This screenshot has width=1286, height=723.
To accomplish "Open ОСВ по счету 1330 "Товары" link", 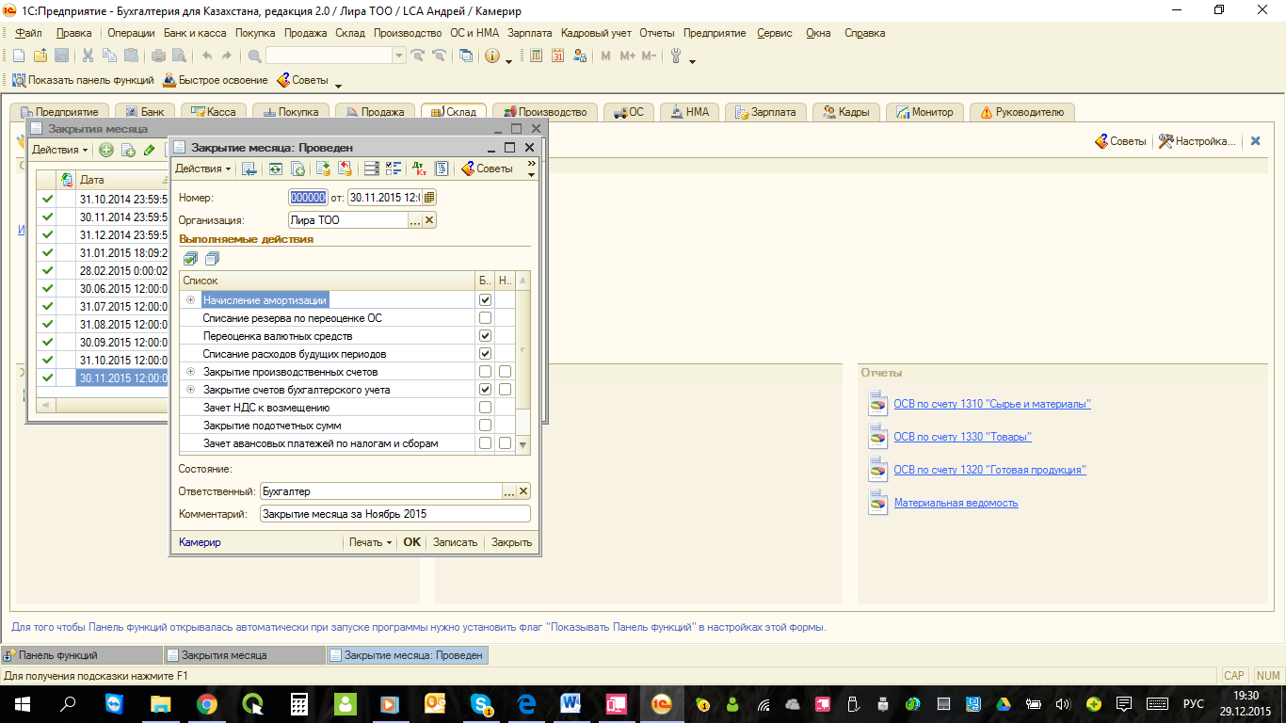I will [x=962, y=437].
